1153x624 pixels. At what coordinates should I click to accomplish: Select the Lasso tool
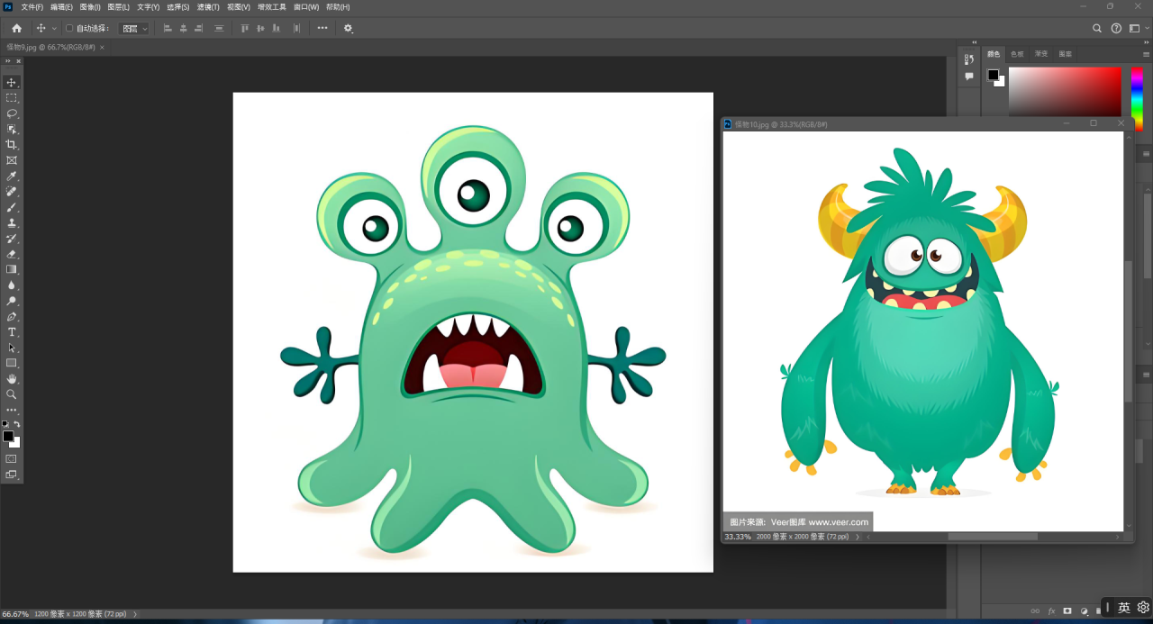pos(12,113)
